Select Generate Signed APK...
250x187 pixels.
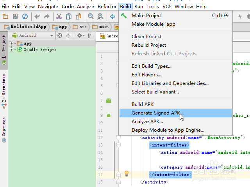(175, 113)
